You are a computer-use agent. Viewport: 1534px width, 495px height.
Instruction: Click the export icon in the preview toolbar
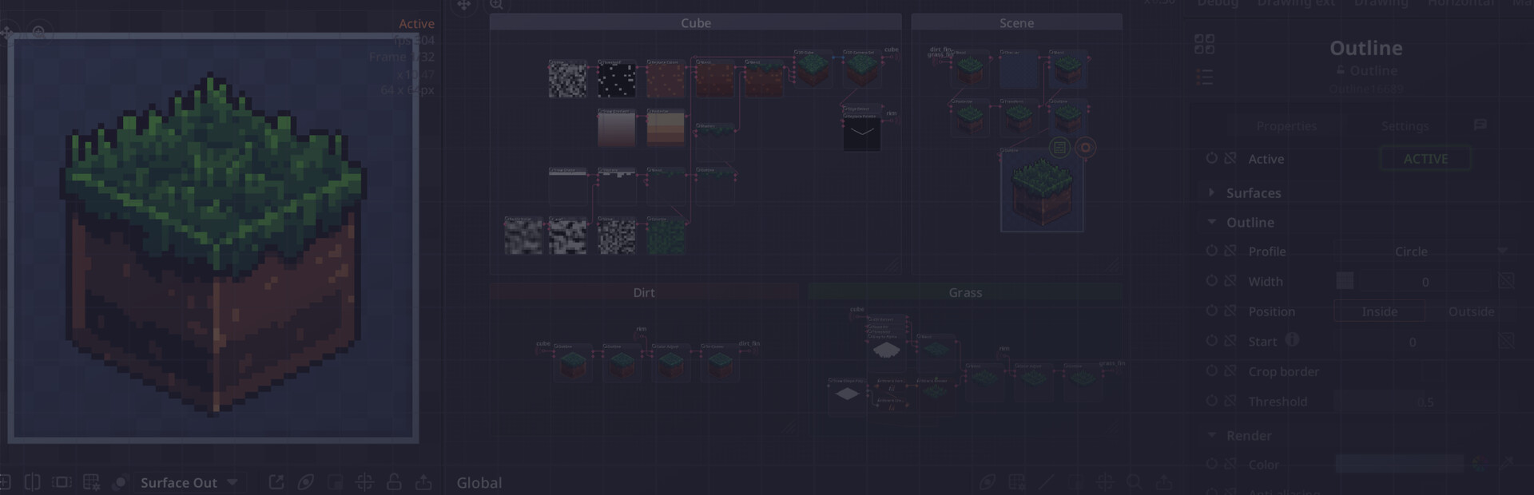point(423,482)
